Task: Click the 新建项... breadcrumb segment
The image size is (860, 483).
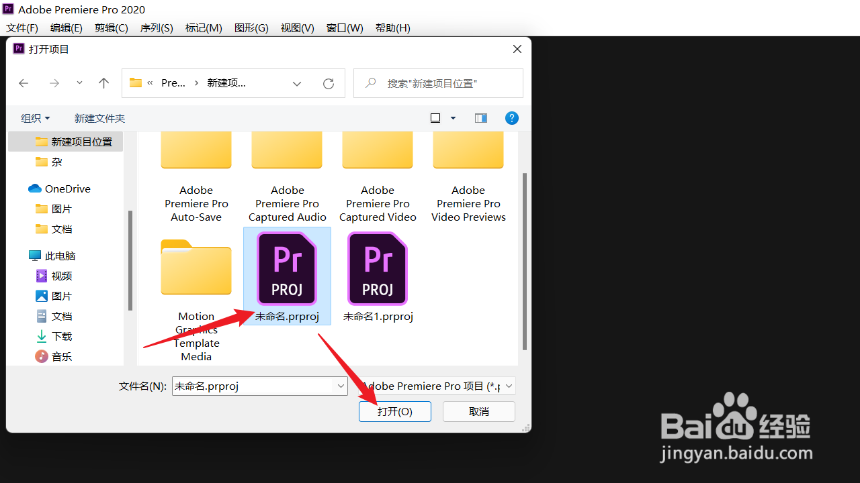Action: click(226, 83)
